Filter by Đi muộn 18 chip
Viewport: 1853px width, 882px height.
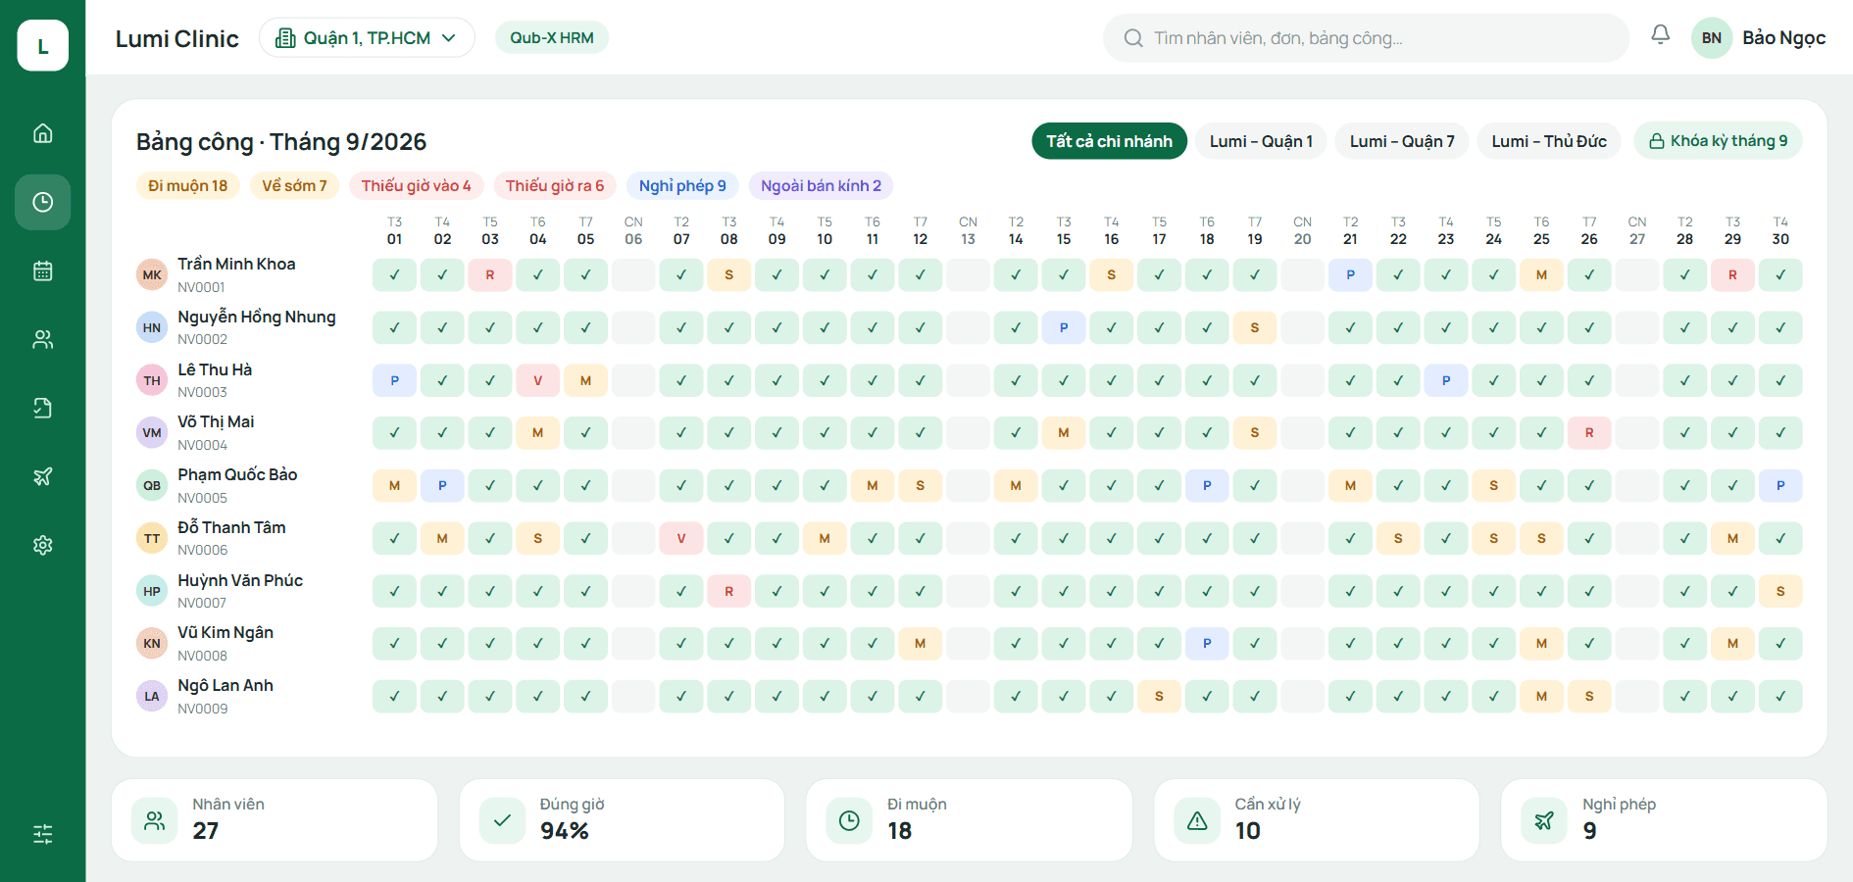pyautogui.click(x=187, y=186)
